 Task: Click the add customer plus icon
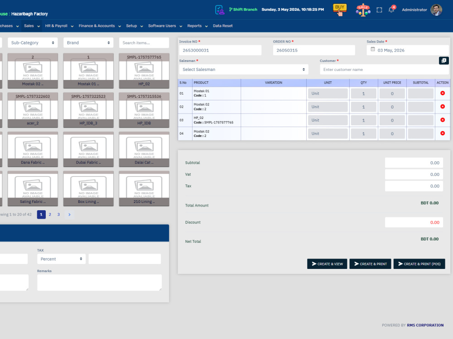pyautogui.click(x=444, y=61)
